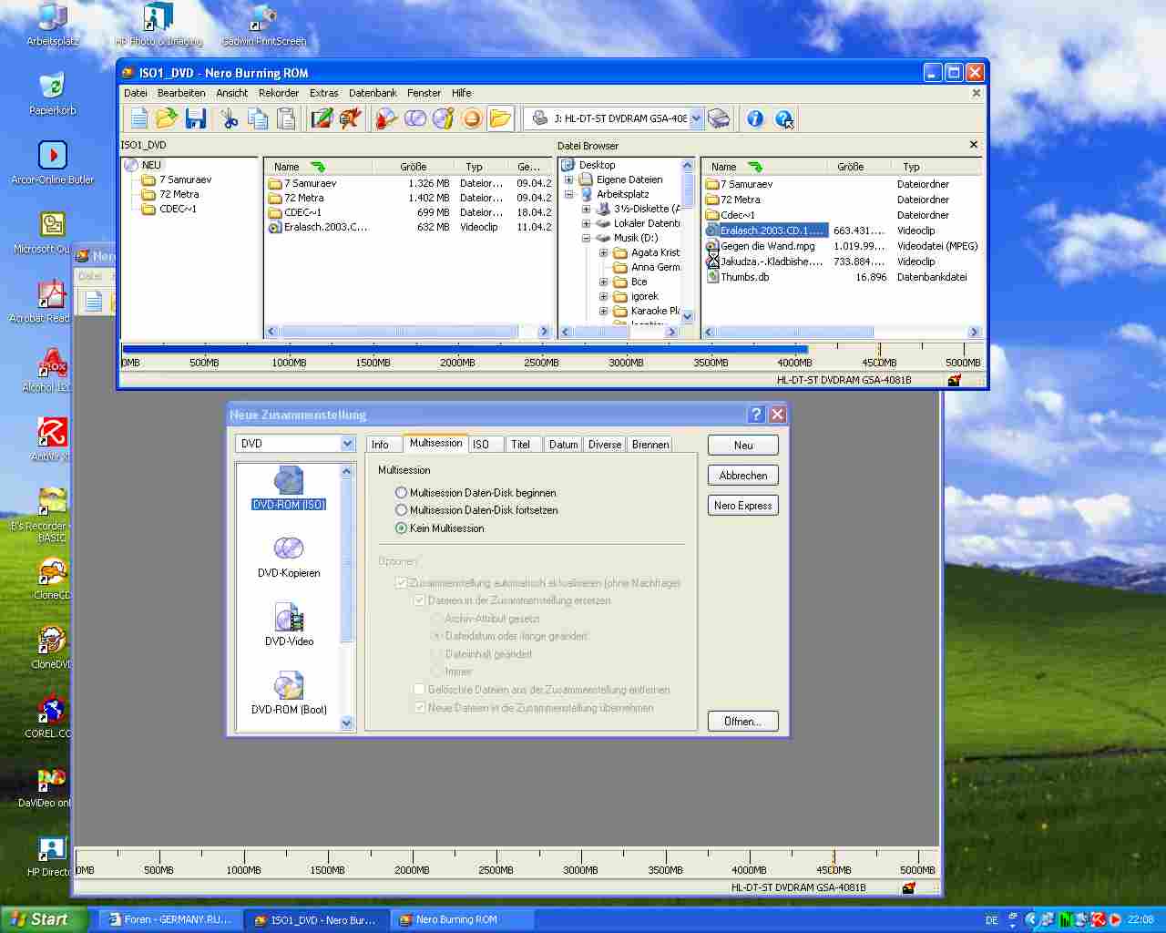Create a new compilation via toolbar icon
Screen dimensions: 1166x933
138,118
